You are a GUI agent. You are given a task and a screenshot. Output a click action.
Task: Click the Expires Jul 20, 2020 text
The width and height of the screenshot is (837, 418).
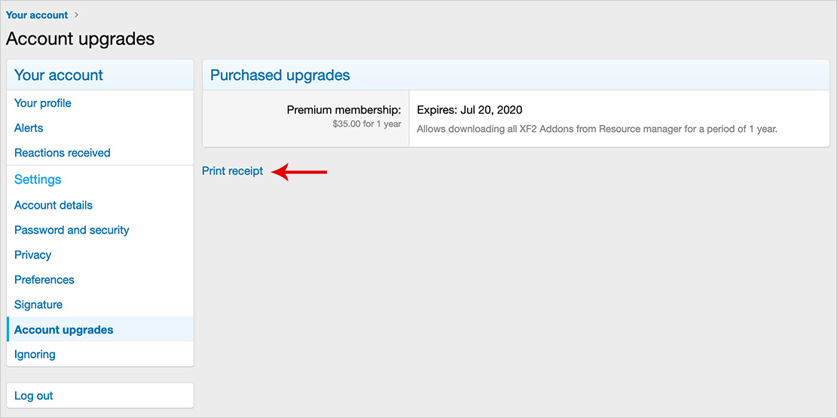(469, 110)
